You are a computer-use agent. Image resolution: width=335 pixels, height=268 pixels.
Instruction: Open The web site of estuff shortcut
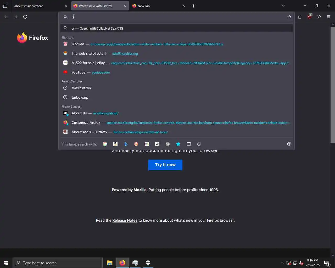click(x=176, y=53)
